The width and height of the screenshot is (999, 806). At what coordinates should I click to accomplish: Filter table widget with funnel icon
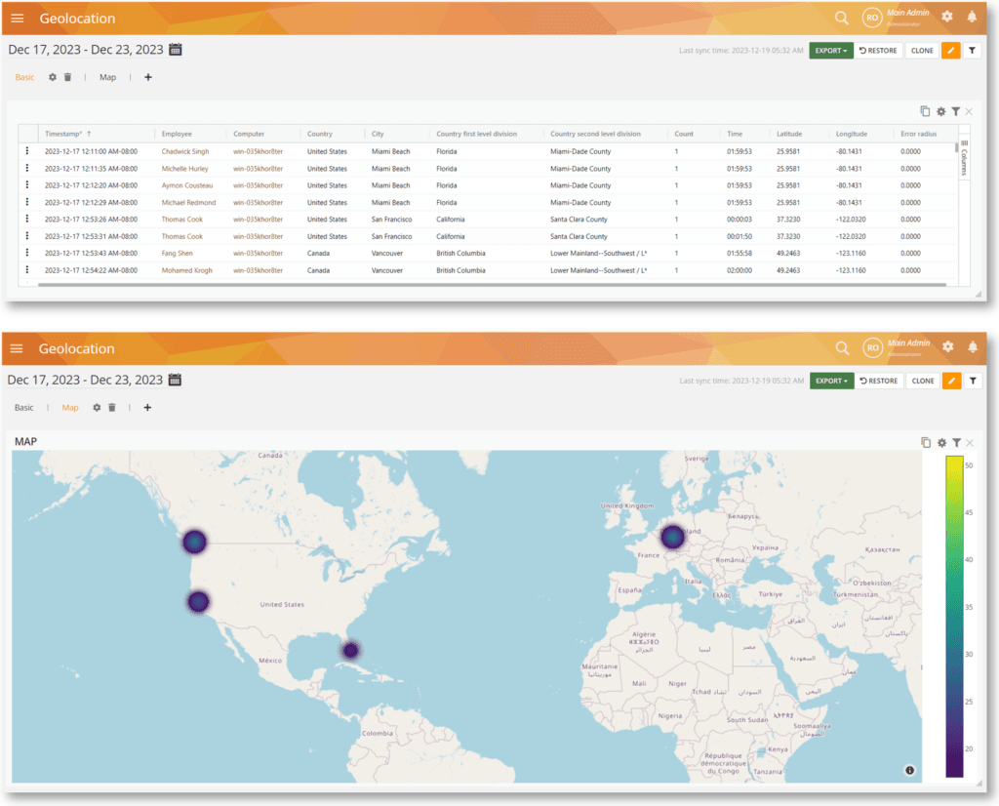coord(956,111)
